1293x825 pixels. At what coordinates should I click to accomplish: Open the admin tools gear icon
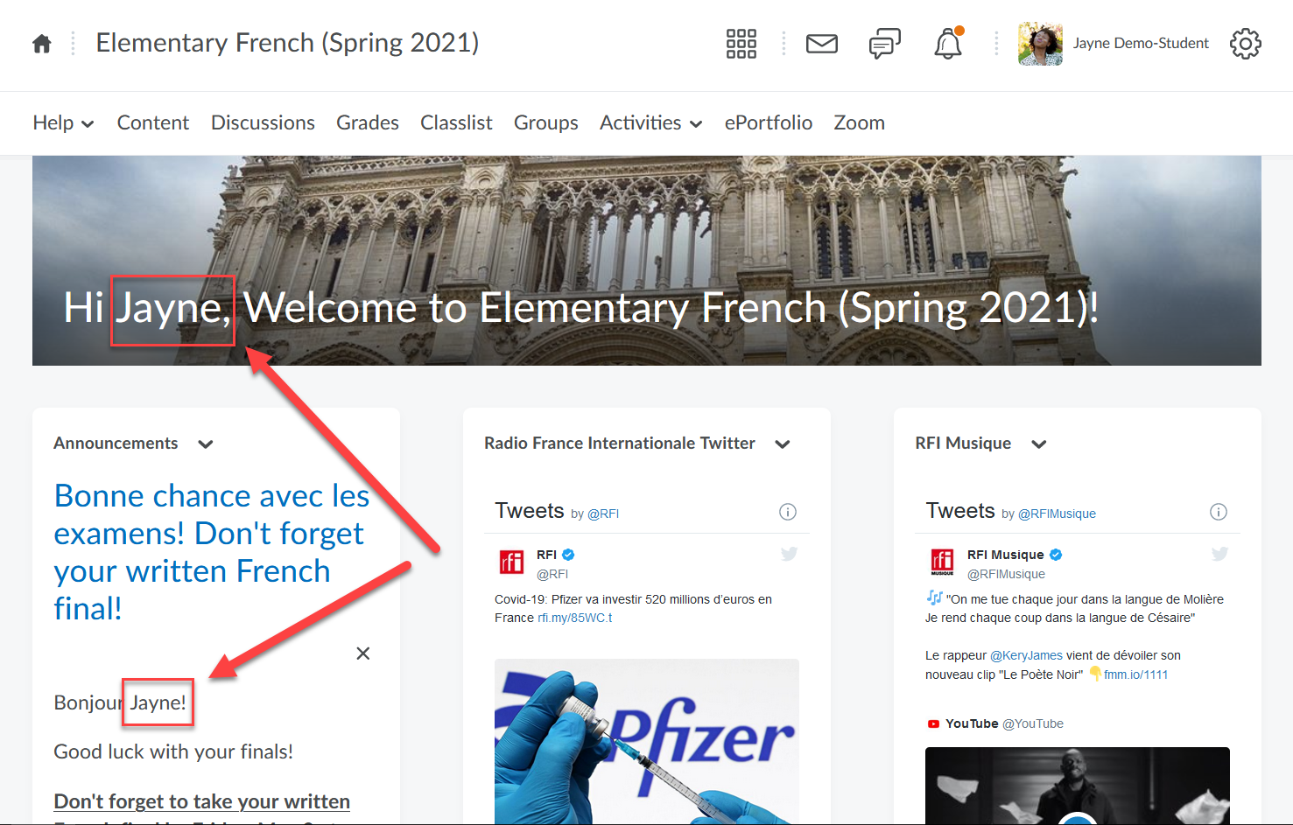(x=1245, y=44)
